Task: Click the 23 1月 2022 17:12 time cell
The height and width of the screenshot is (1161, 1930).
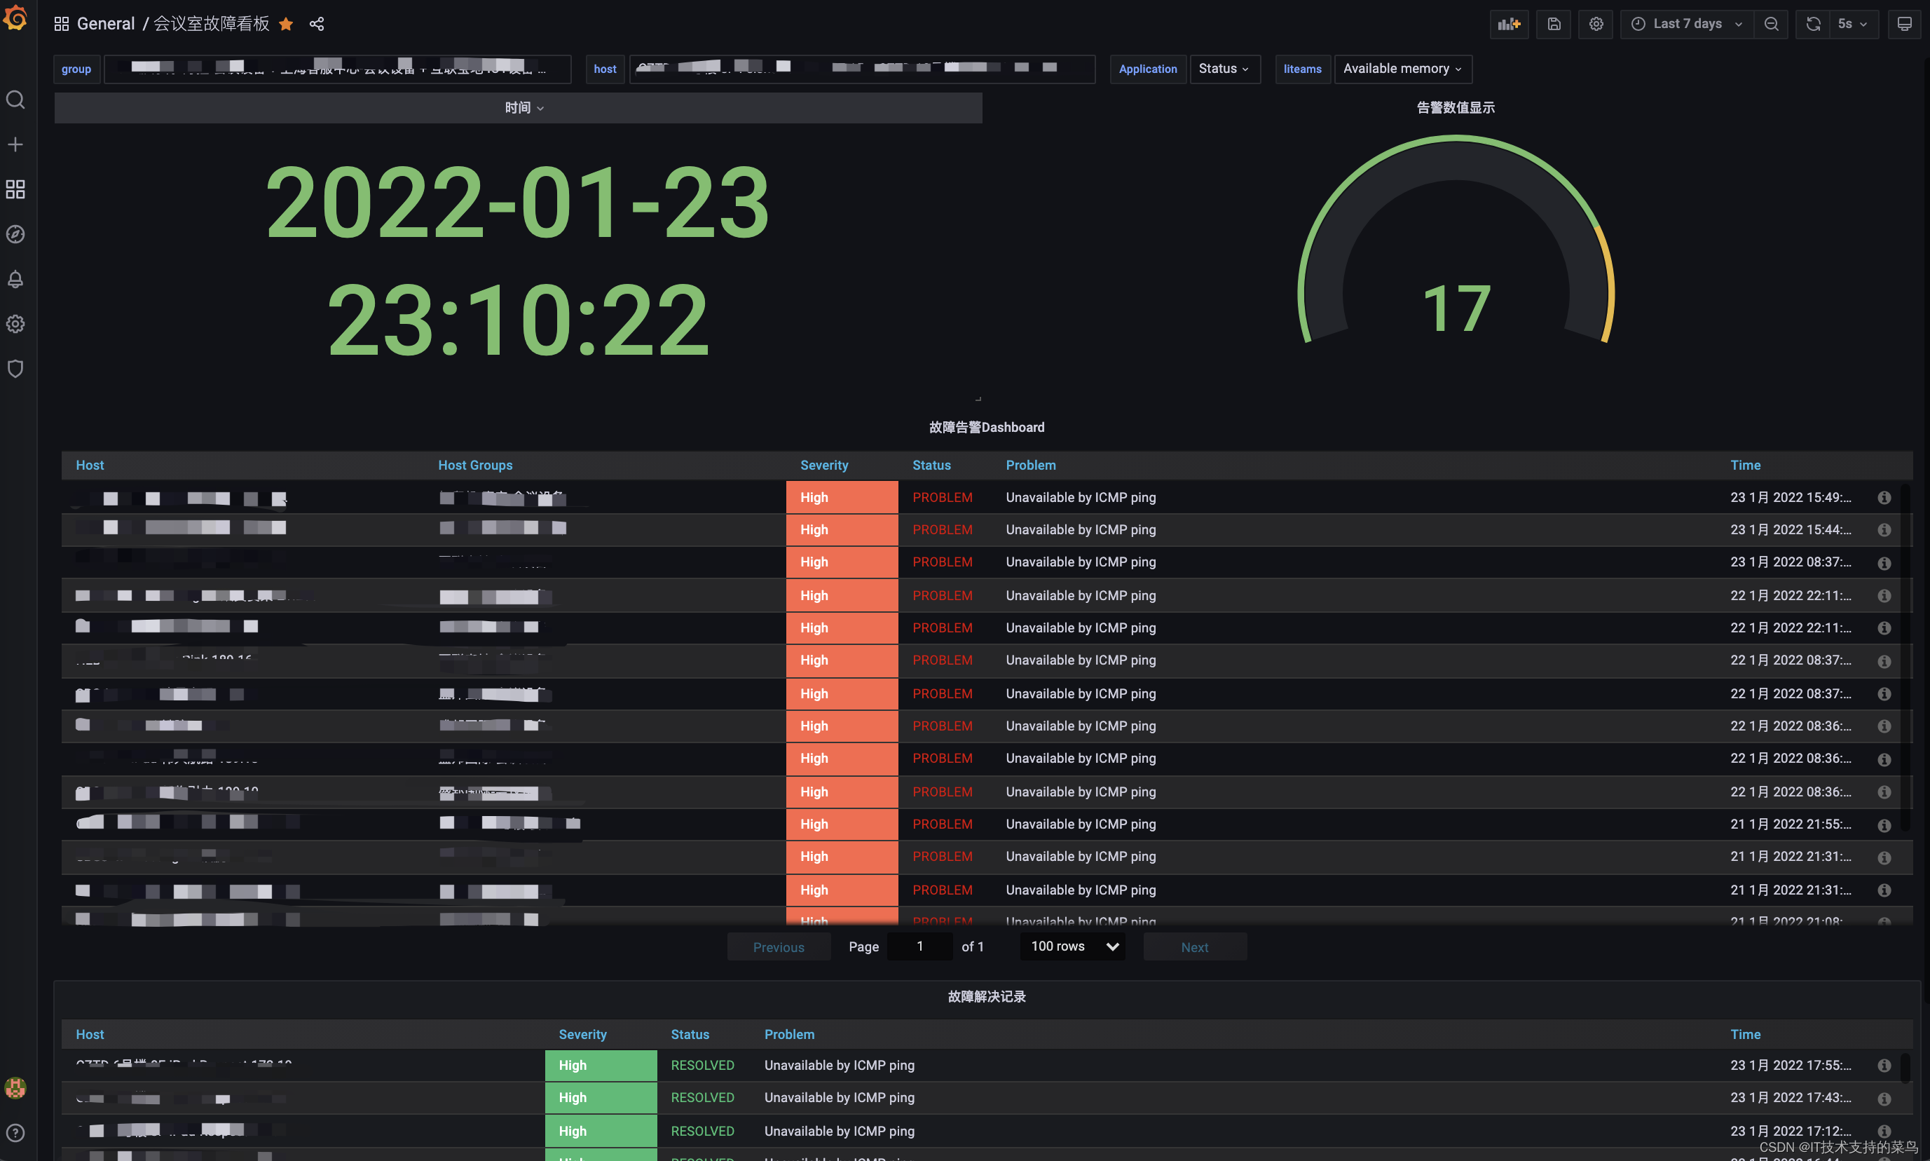Action: (x=1790, y=1132)
